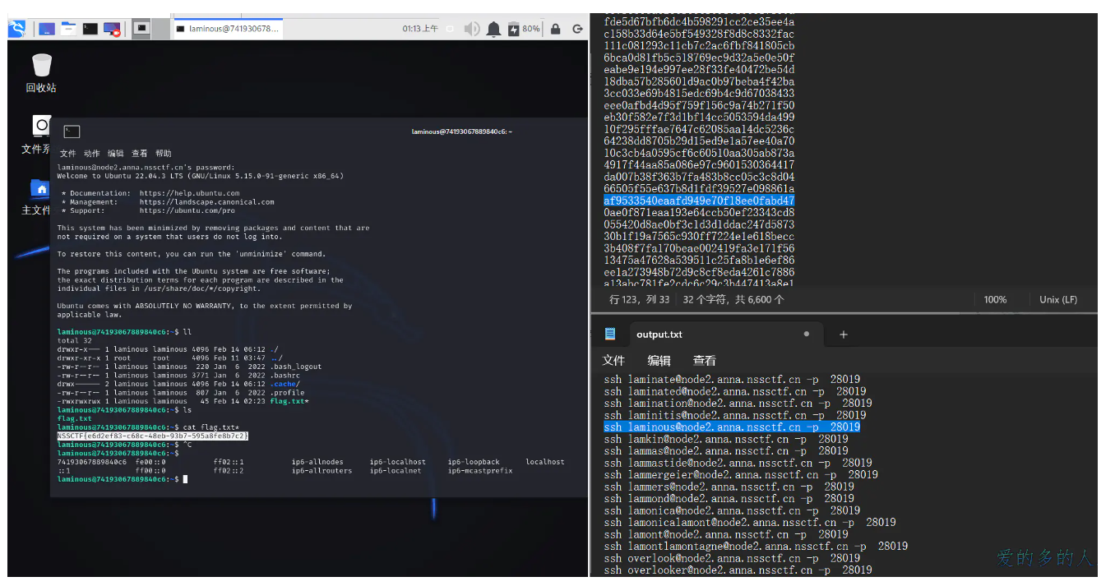Click the 100% zoom level in the status bar
The width and height of the screenshot is (1115, 586).
(995, 300)
